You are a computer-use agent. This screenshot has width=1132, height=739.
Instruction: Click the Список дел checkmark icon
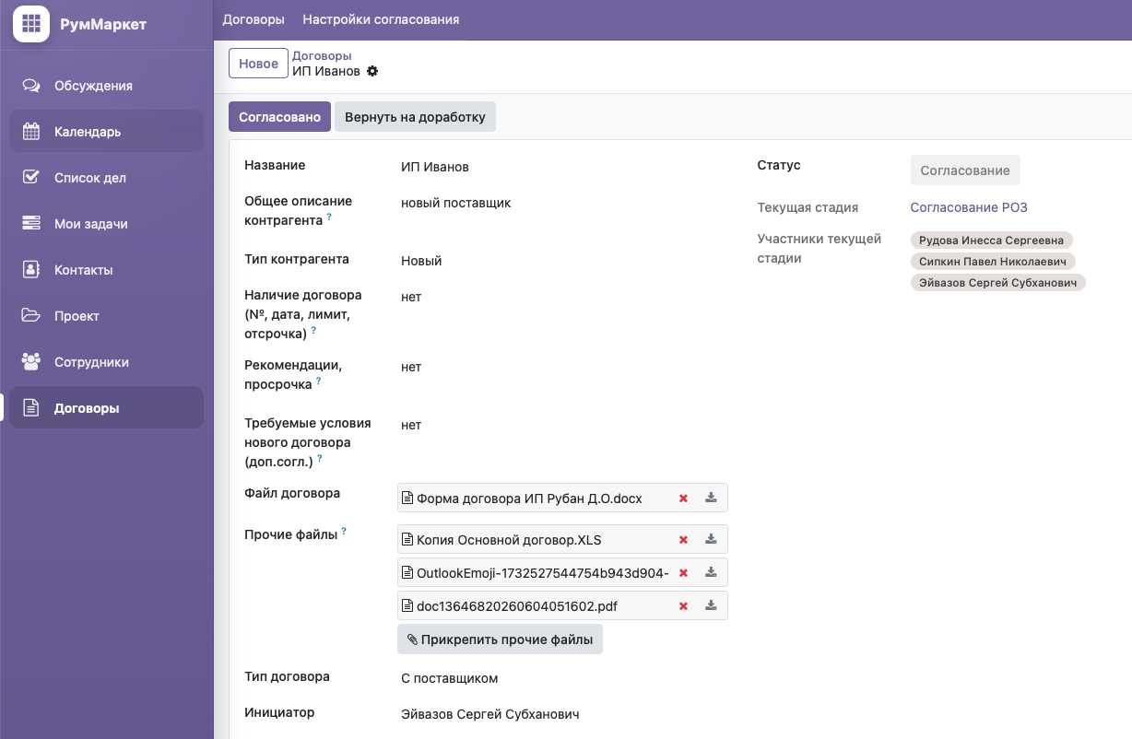click(x=31, y=178)
